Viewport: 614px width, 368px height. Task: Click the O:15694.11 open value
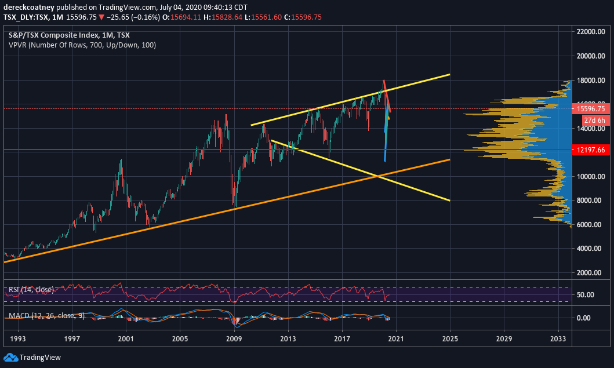tap(181, 17)
